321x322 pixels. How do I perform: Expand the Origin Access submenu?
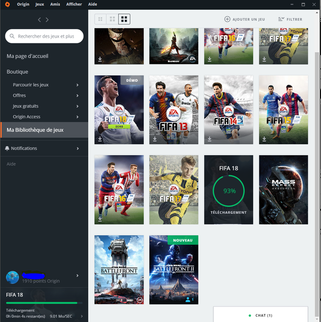pyautogui.click(x=77, y=117)
